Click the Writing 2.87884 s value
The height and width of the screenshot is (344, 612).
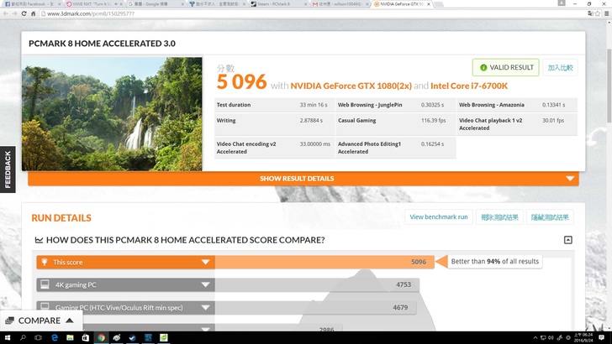311,120
